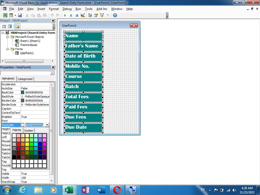The width and height of the screenshot is (260, 195).
Task: Open the Object Browser icon
Action: 102,15
